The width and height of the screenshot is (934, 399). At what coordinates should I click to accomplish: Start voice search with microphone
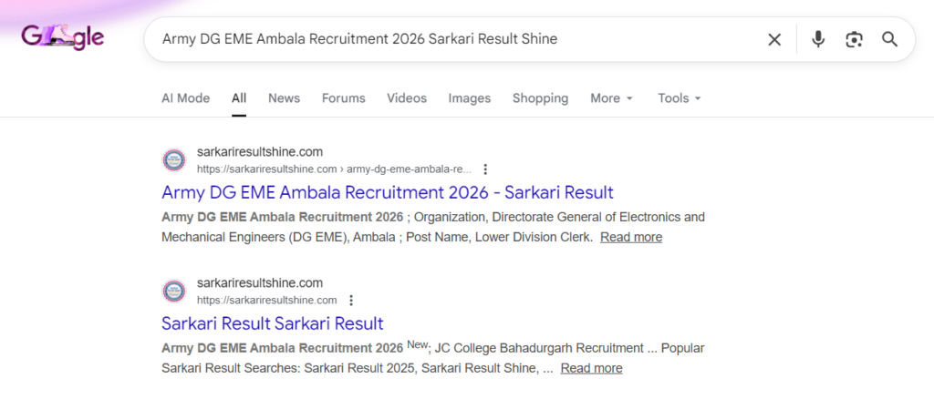coord(818,39)
